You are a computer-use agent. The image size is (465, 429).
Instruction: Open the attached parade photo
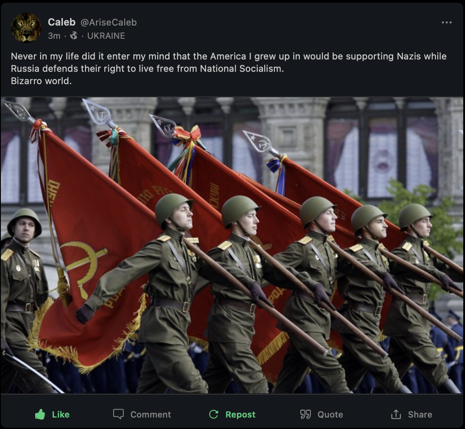point(232,245)
